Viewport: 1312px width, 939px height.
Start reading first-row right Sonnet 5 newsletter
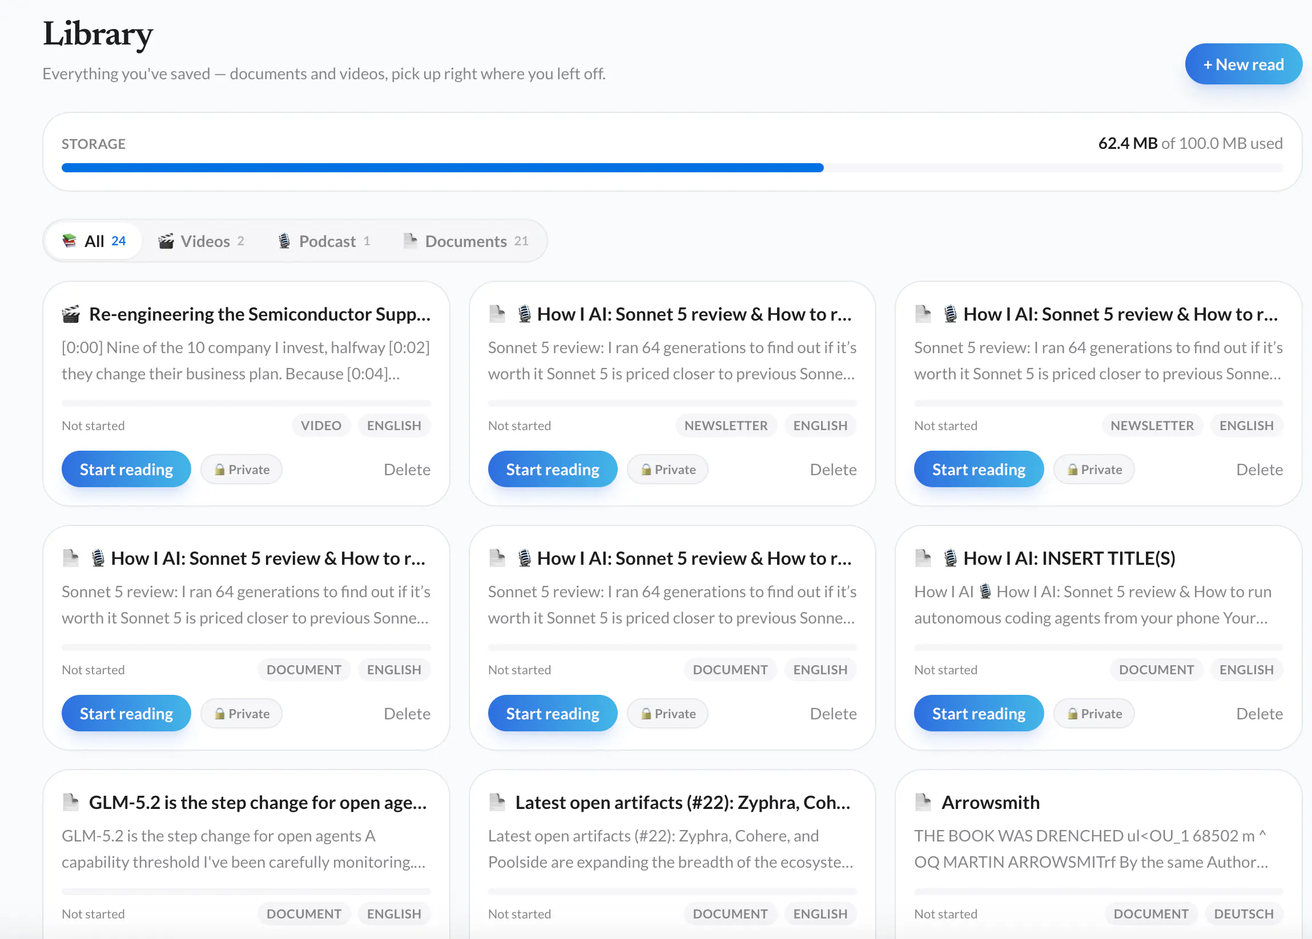979,469
